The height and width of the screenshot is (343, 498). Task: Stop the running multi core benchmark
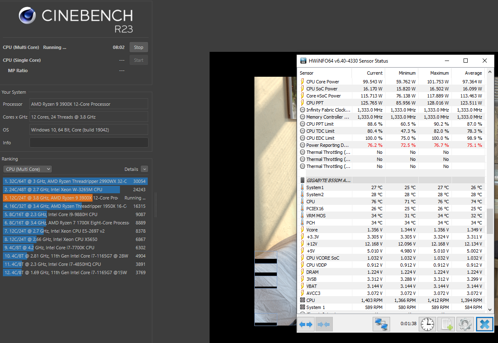139,47
